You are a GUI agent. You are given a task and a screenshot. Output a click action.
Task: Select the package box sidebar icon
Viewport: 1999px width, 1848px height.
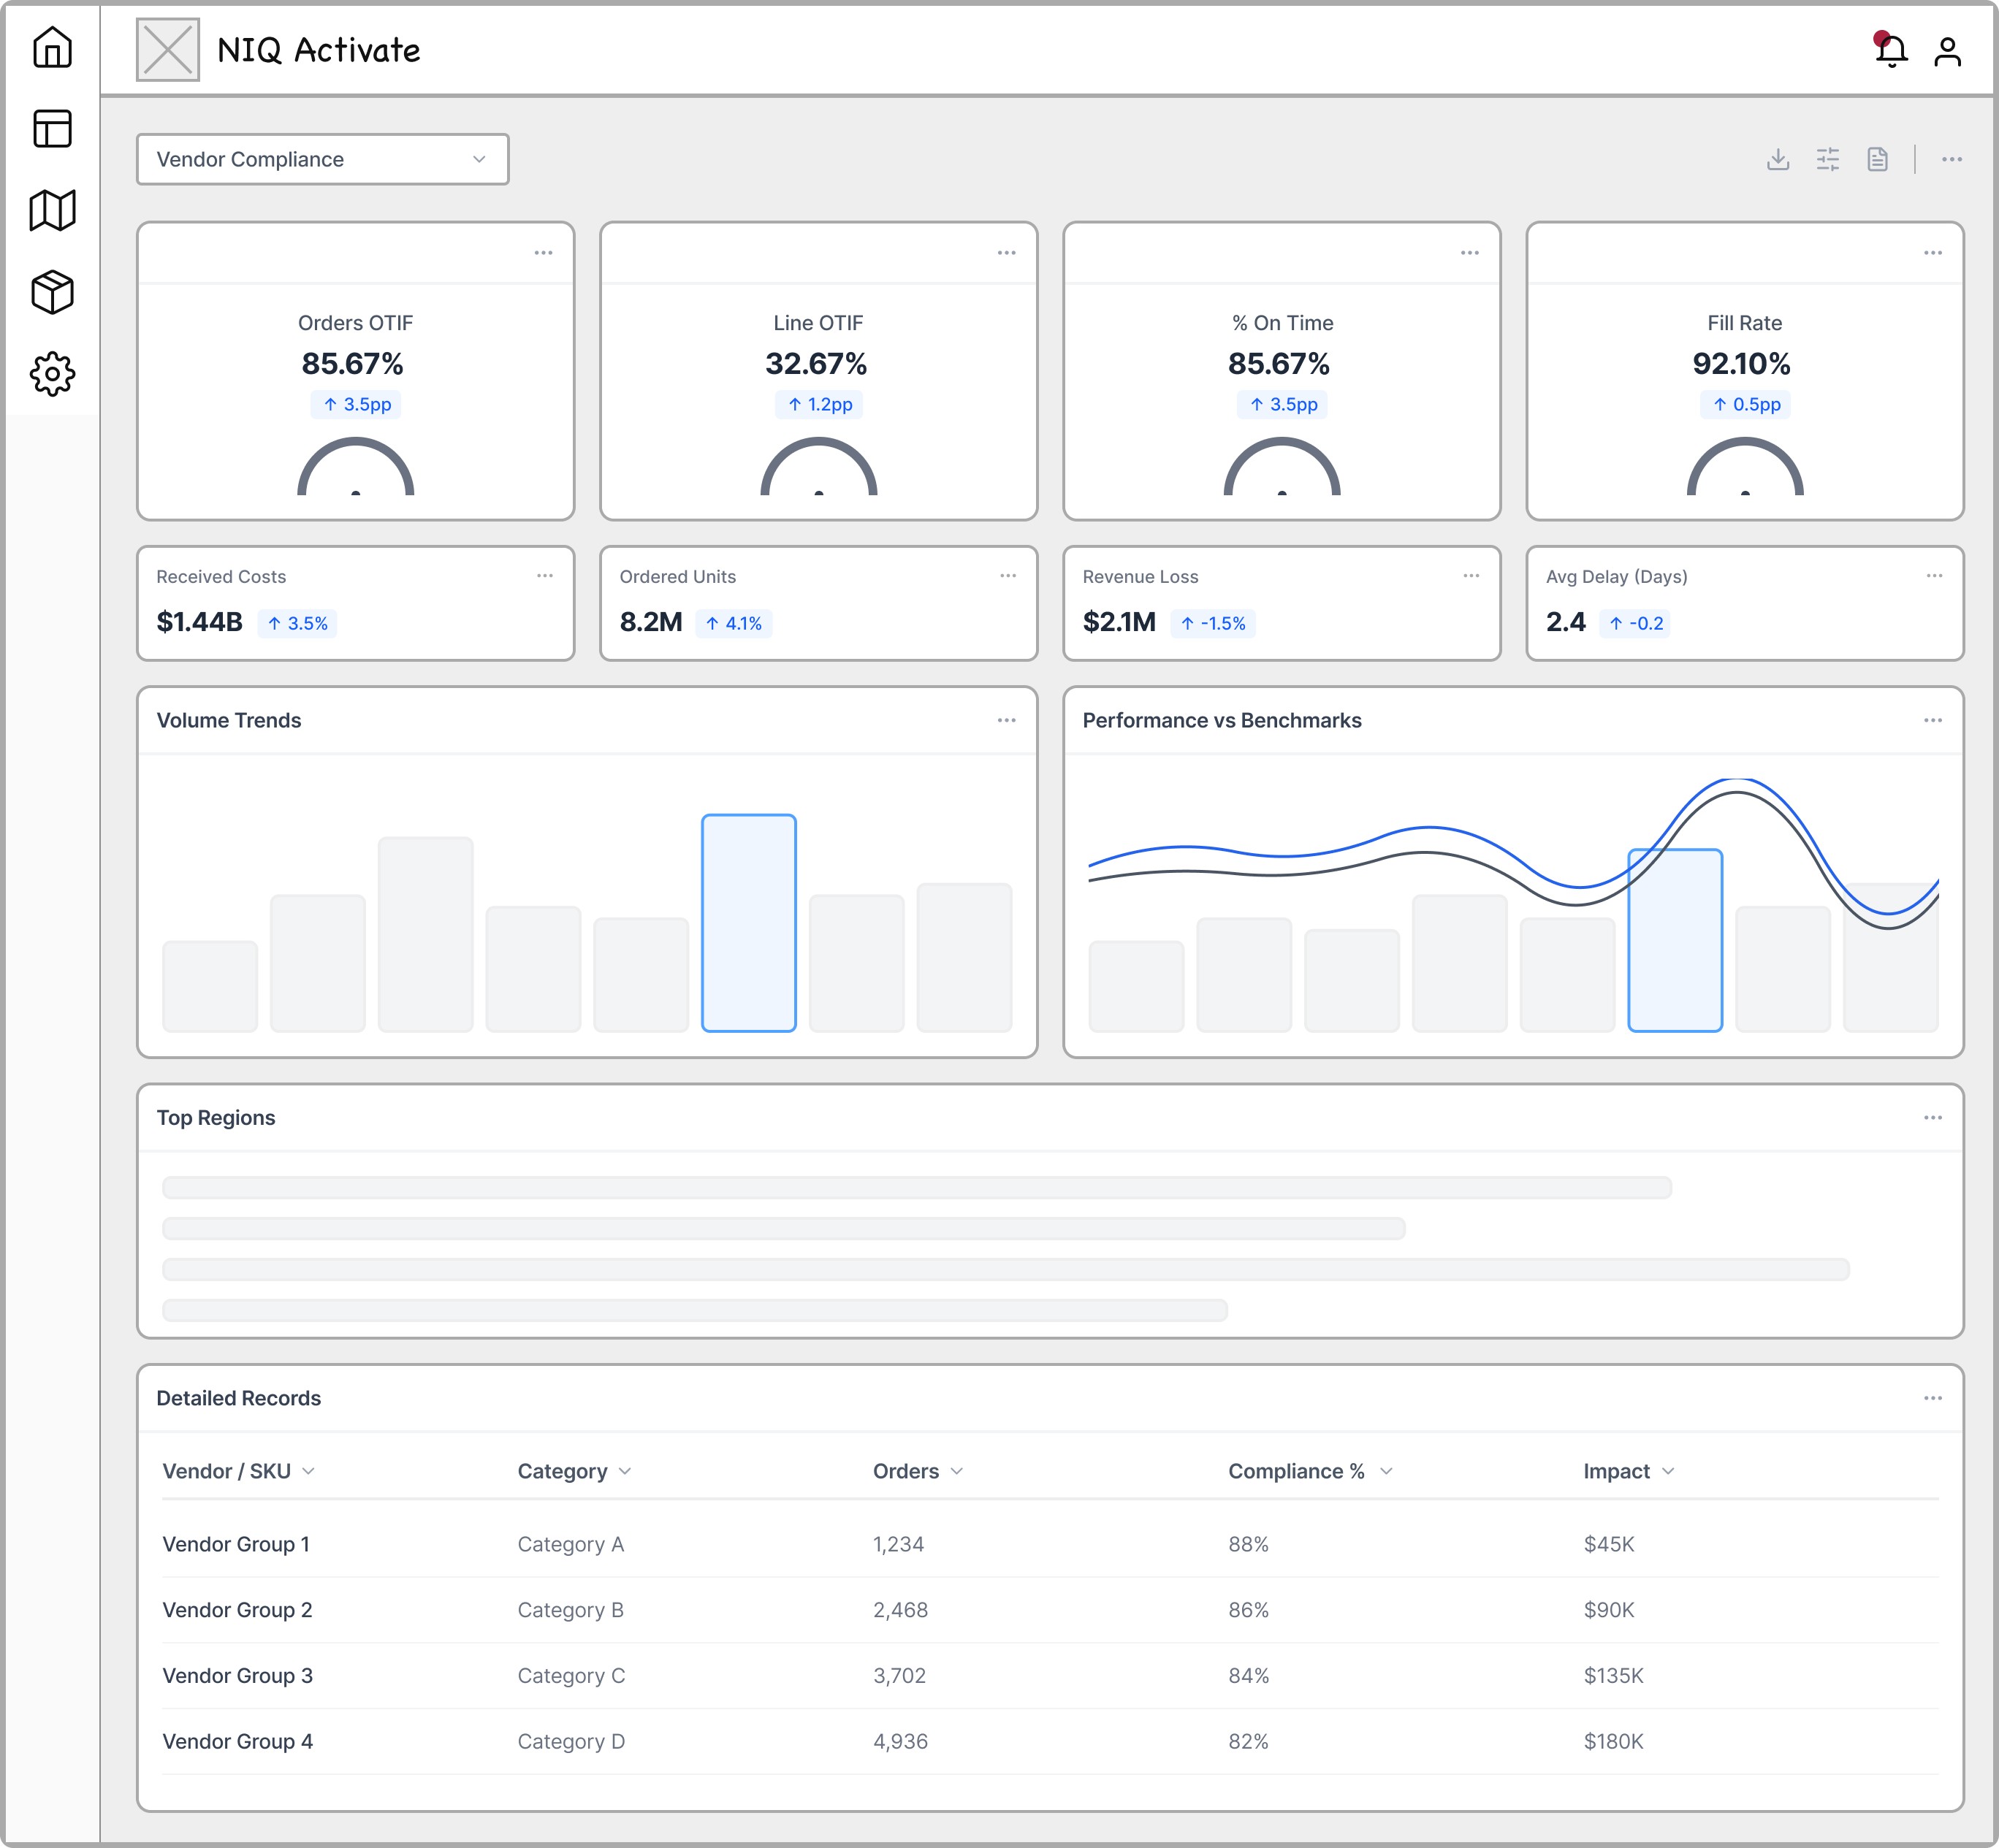(x=52, y=292)
